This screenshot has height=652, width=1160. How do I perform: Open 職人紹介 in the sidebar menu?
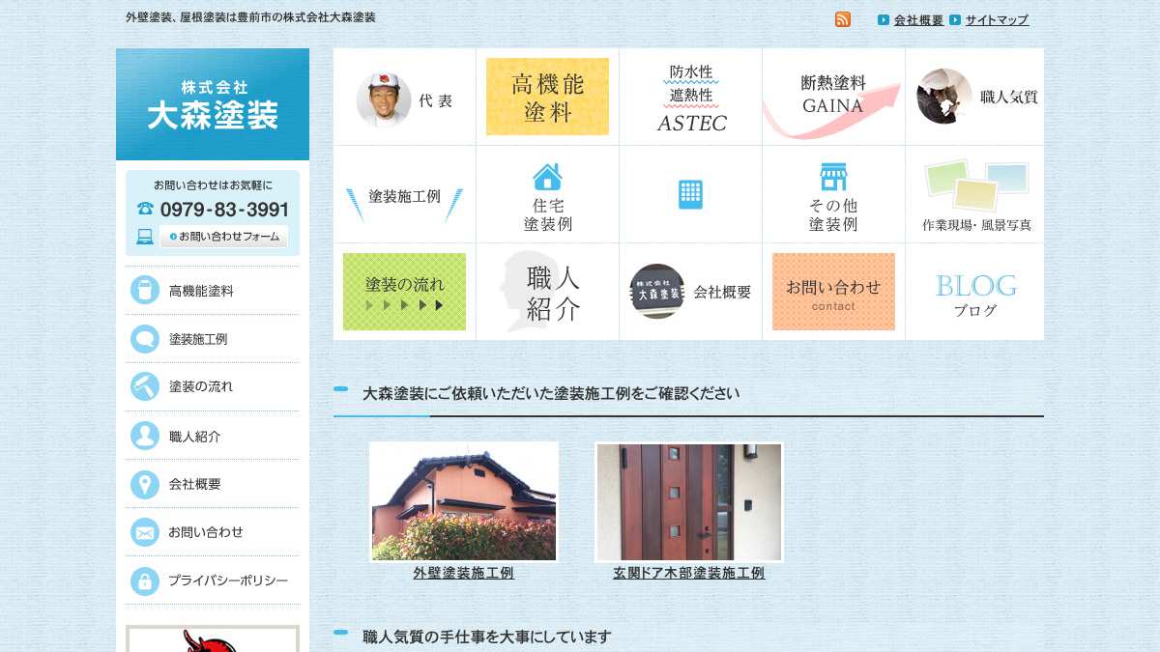coord(195,437)
